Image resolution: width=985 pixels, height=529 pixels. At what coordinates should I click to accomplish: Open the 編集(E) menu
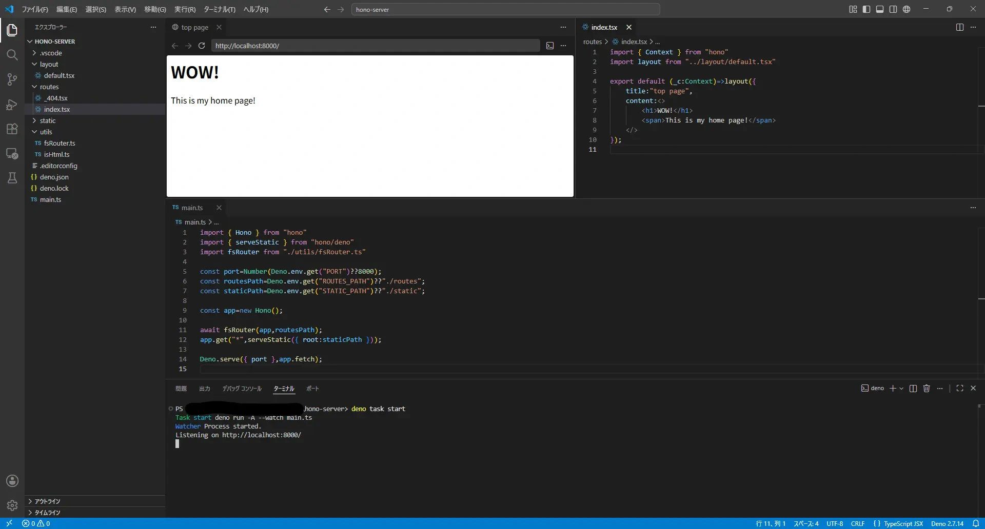click(67, 9)
